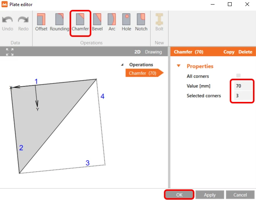The image size is (256, 200).
Task: Select the Notch operation
Action: click(141, 22)
